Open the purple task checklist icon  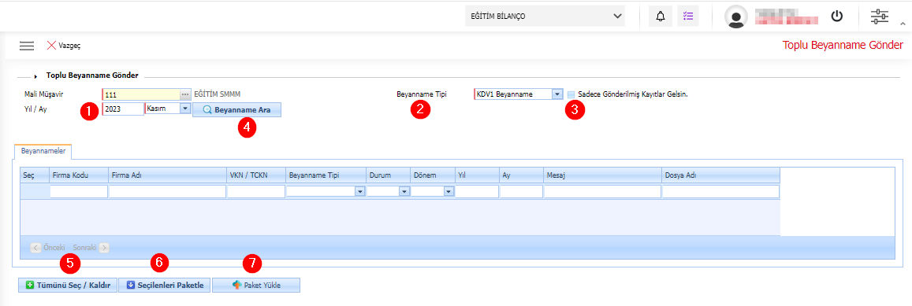pos(689,17)
